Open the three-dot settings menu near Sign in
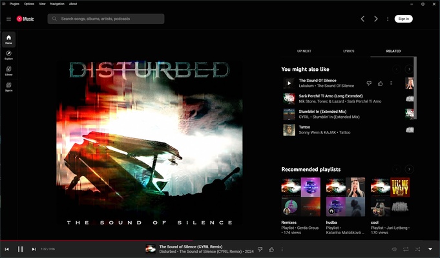440x258 pixels. (x=388, y=19)
